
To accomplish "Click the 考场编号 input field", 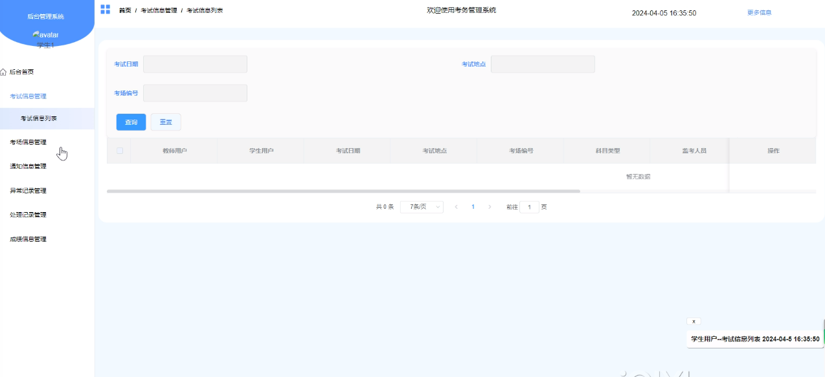I will tap(195, 93).
